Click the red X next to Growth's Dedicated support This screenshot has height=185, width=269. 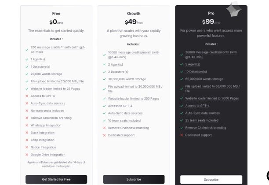pos(105,135)
